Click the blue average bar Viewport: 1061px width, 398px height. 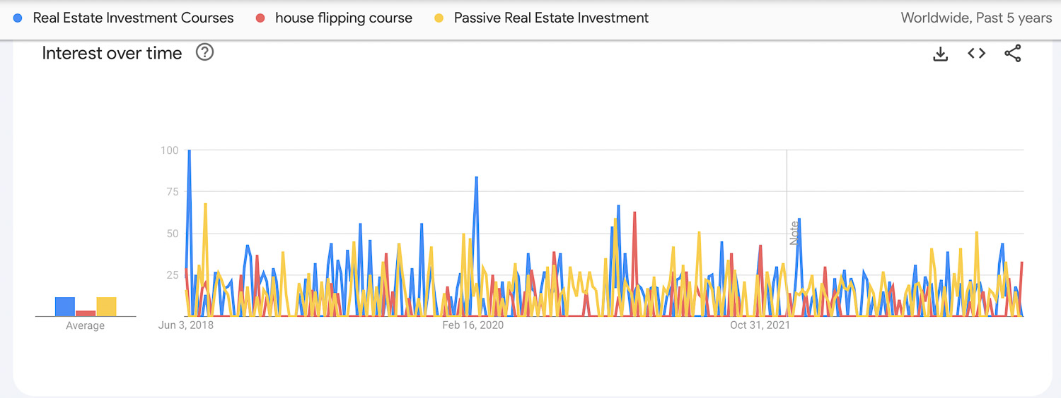point(65,307)
